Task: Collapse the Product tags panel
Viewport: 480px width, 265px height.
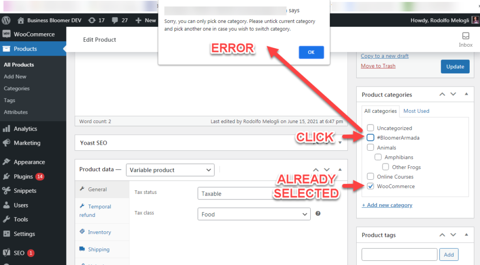Action: [x=466, y=235]
